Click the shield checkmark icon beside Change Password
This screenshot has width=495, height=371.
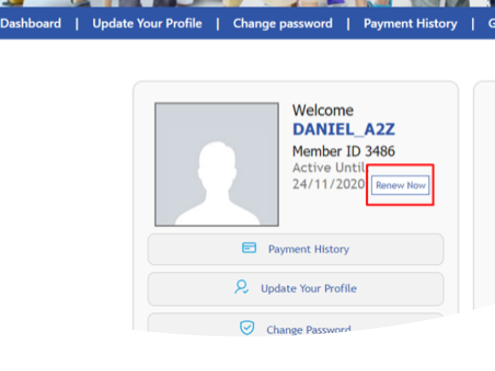click(x=247, y=327)
